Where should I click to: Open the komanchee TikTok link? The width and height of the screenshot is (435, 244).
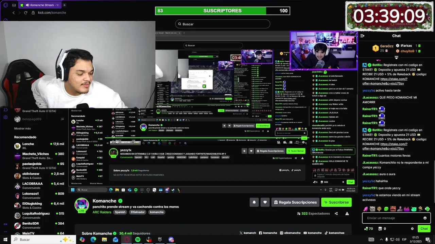click(x=334, y=233)
